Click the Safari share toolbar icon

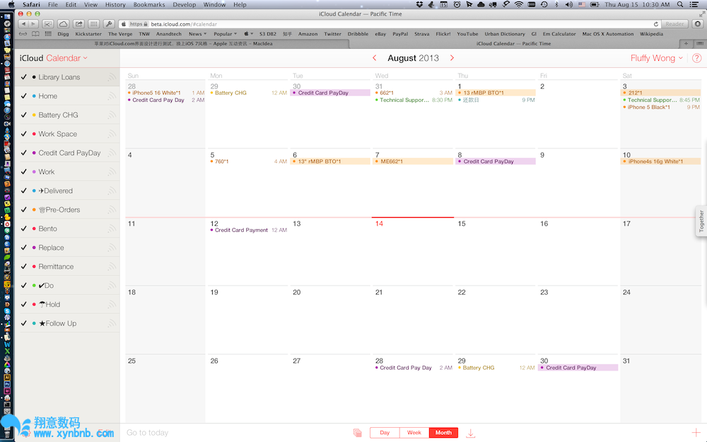point(78,24)
